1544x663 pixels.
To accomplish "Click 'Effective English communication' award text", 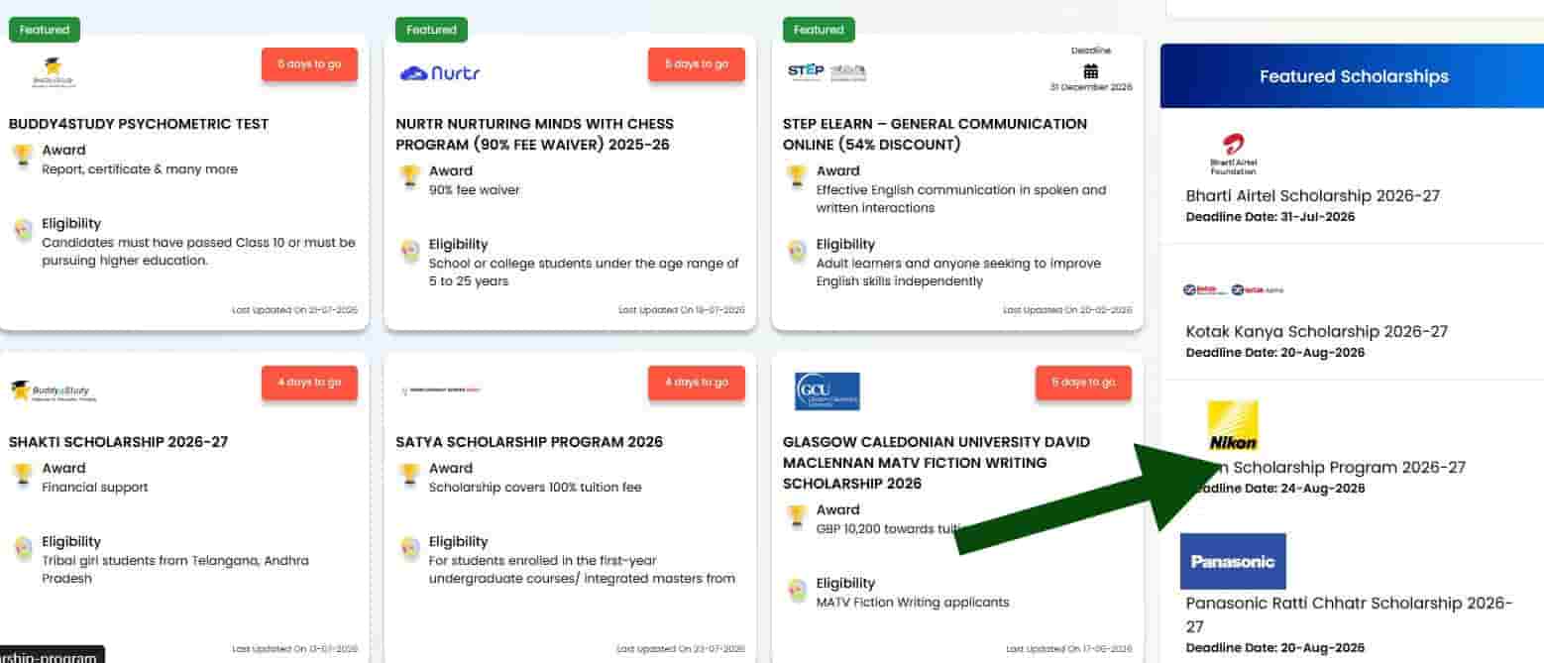I will click(961, 199).
